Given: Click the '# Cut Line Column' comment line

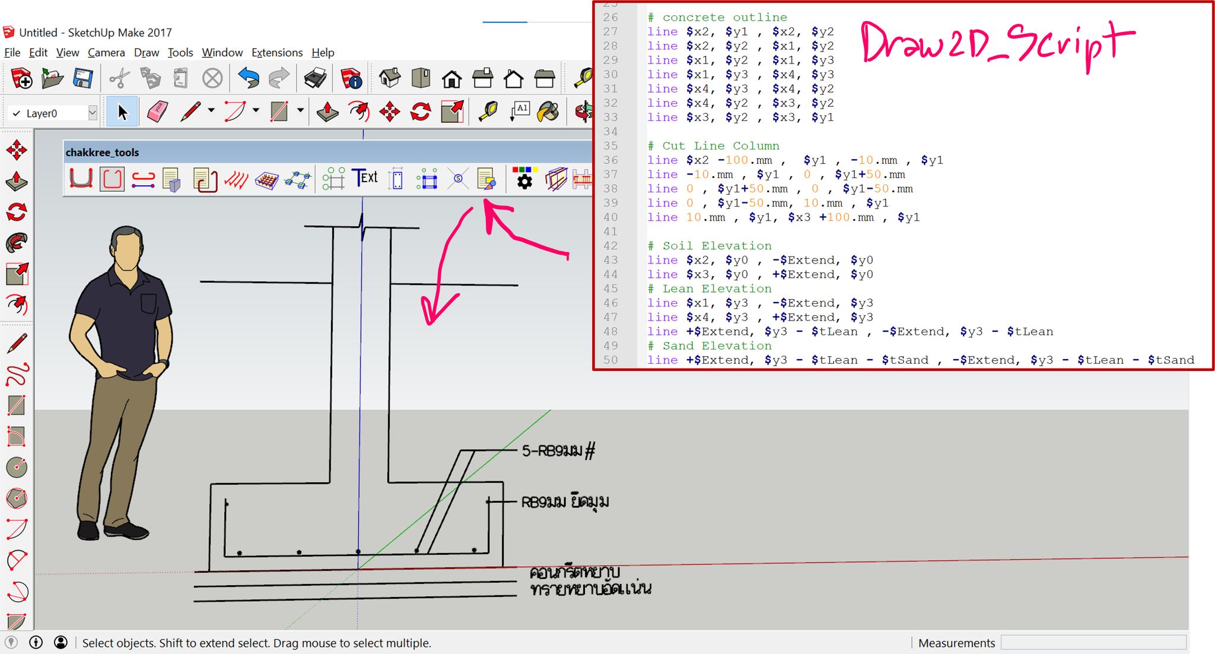Looking at the screenshot, I should [x=713, y=145].
